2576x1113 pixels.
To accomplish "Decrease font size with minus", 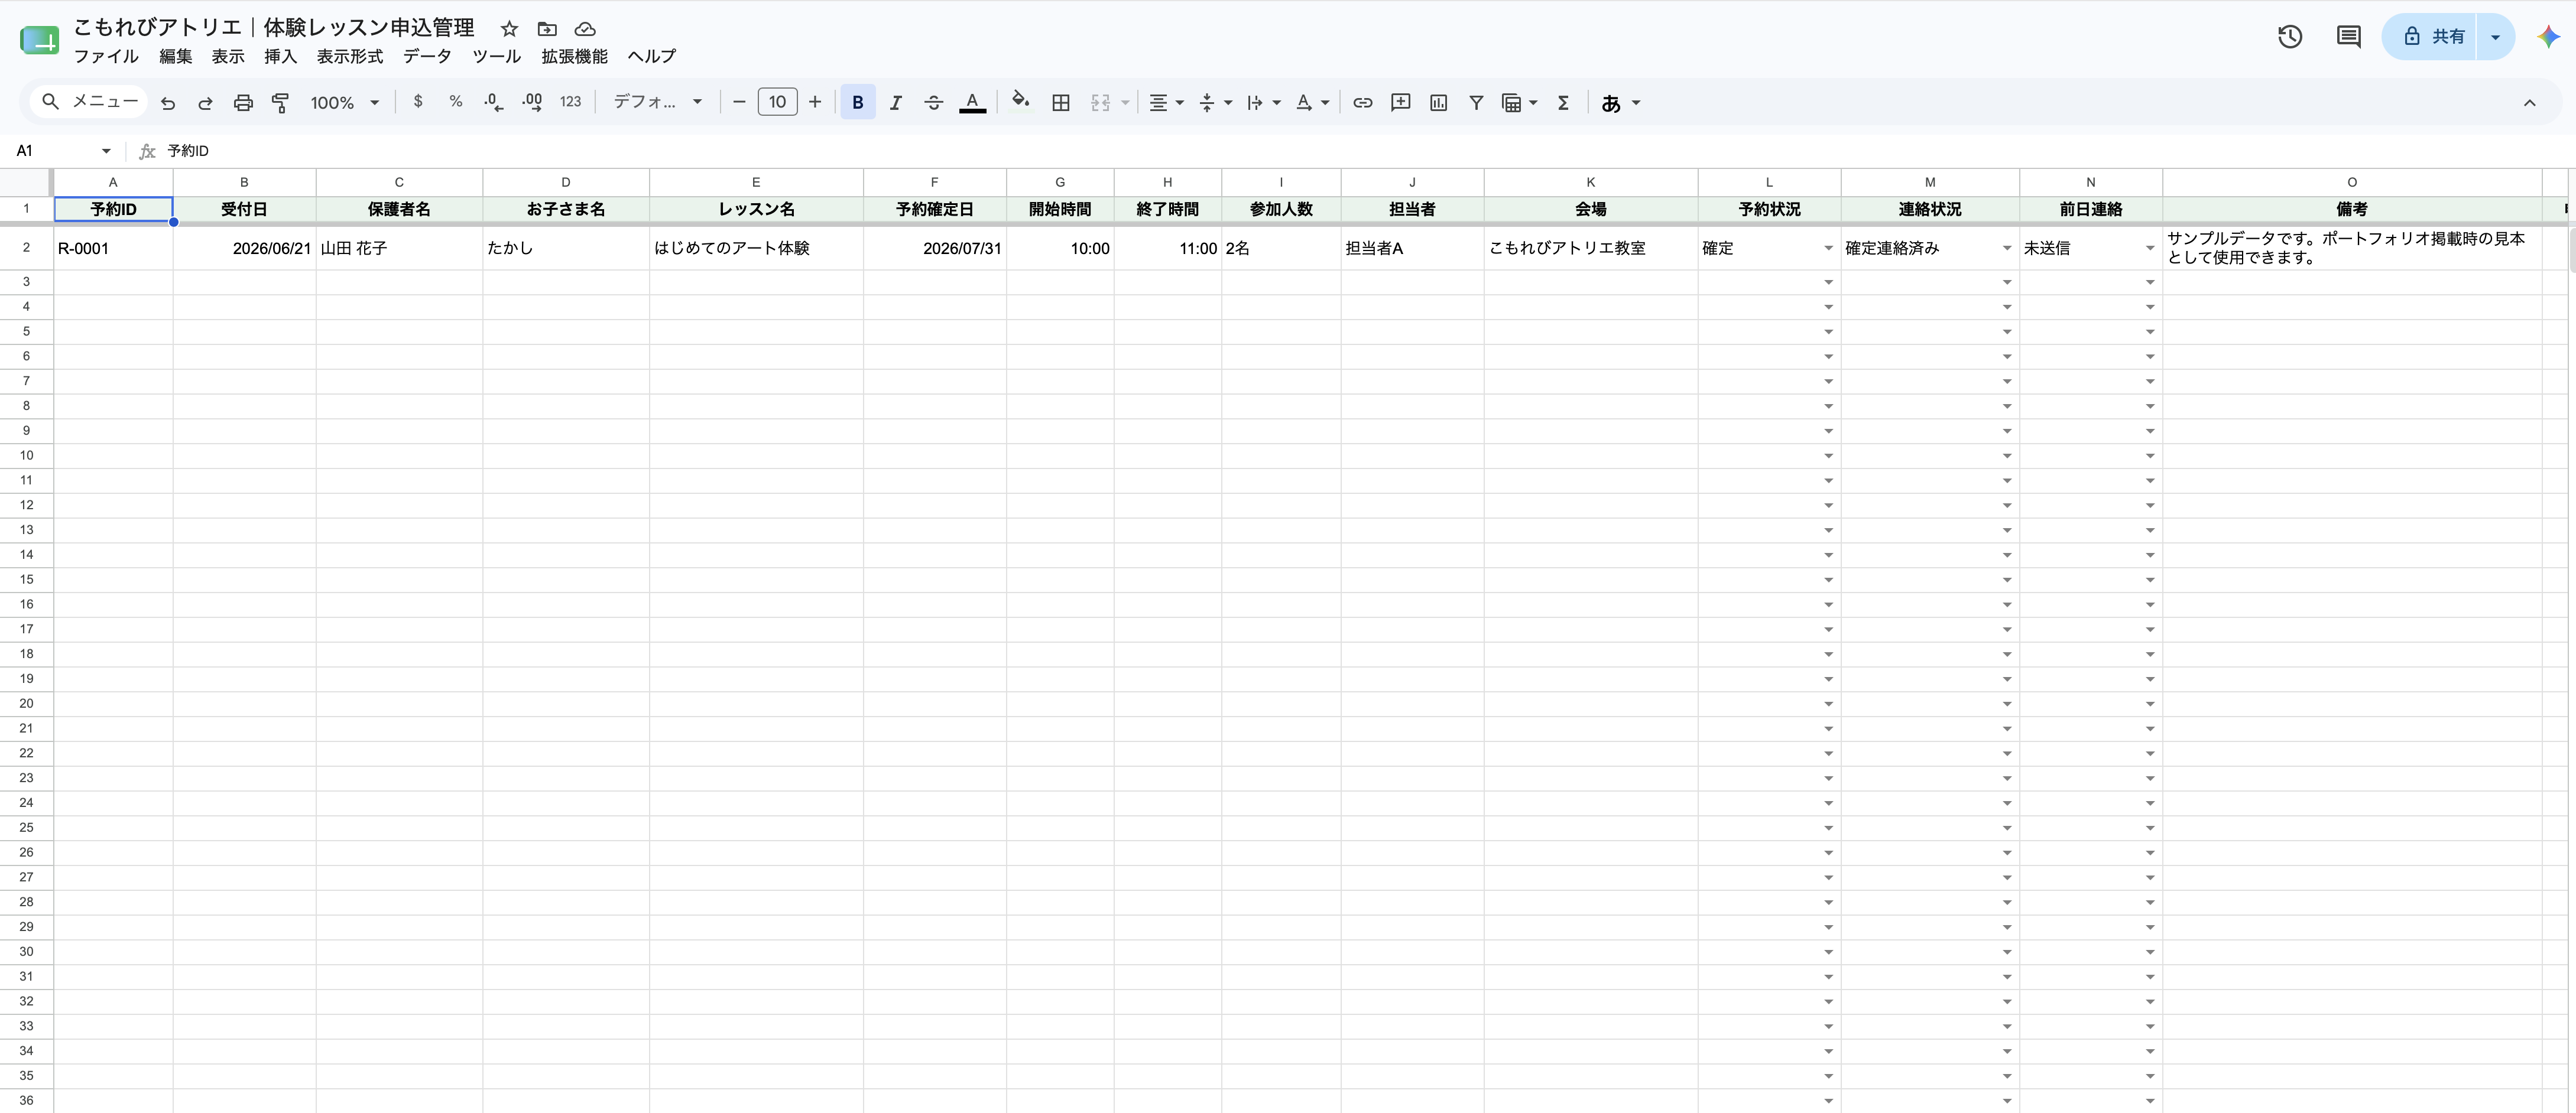I will coord(739,102).
